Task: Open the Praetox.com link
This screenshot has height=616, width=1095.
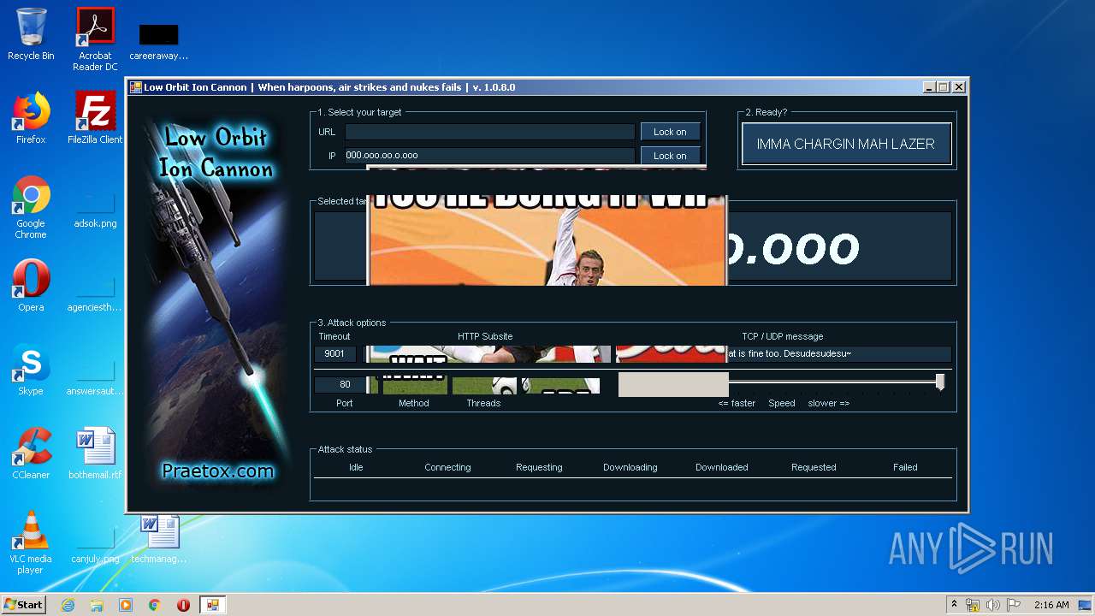Action: 218,471
